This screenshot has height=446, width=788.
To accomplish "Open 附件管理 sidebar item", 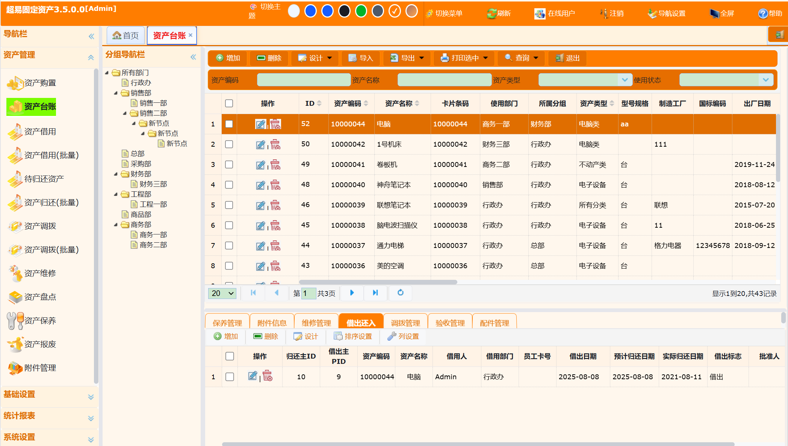I will coord(32,368).
